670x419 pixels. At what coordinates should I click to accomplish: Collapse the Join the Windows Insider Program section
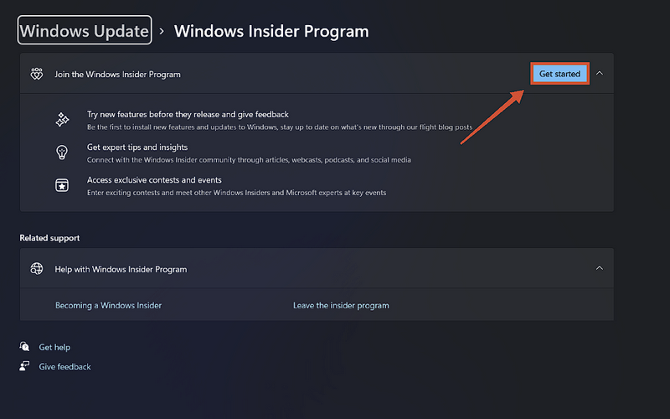pyautogui.click(x=600, y=74)
